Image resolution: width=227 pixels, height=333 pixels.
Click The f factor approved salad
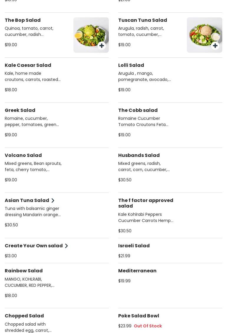coord(146,203)
